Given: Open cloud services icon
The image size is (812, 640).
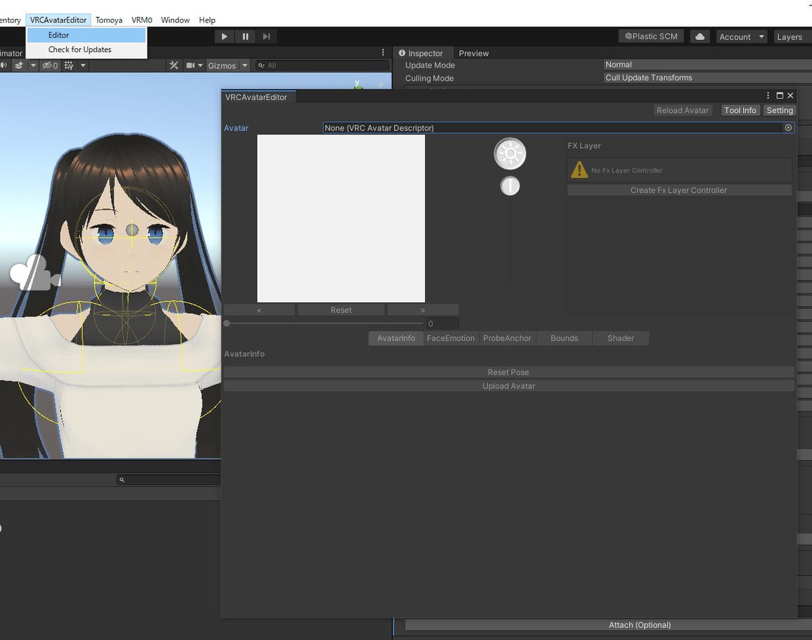Looking at the screenshot, I should click(700, 37).
